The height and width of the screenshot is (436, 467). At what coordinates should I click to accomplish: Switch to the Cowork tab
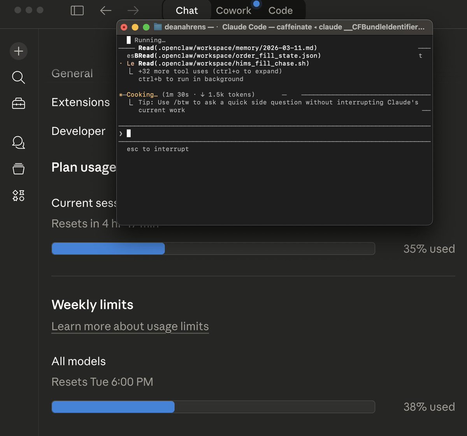[x=233, y=11]
